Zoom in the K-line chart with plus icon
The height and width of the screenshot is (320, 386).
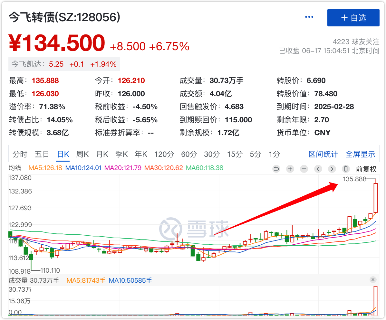pyautogui.click(x=290, y=169)
